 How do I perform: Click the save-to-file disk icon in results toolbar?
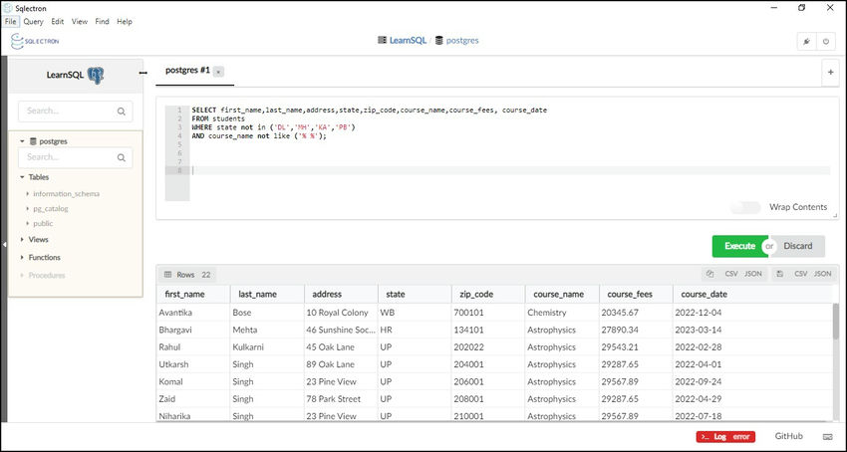tap(779, 274)
